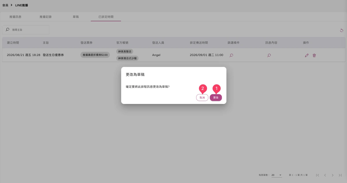Go to the first page
This screenshot has width=347, height=183.
(x=318, y=175)
